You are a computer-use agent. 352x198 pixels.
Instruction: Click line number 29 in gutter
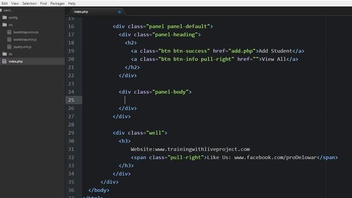[71, 133]
